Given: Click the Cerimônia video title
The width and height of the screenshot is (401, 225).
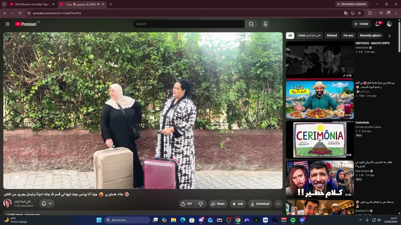Looking at the screenshot, I should 362,122.
